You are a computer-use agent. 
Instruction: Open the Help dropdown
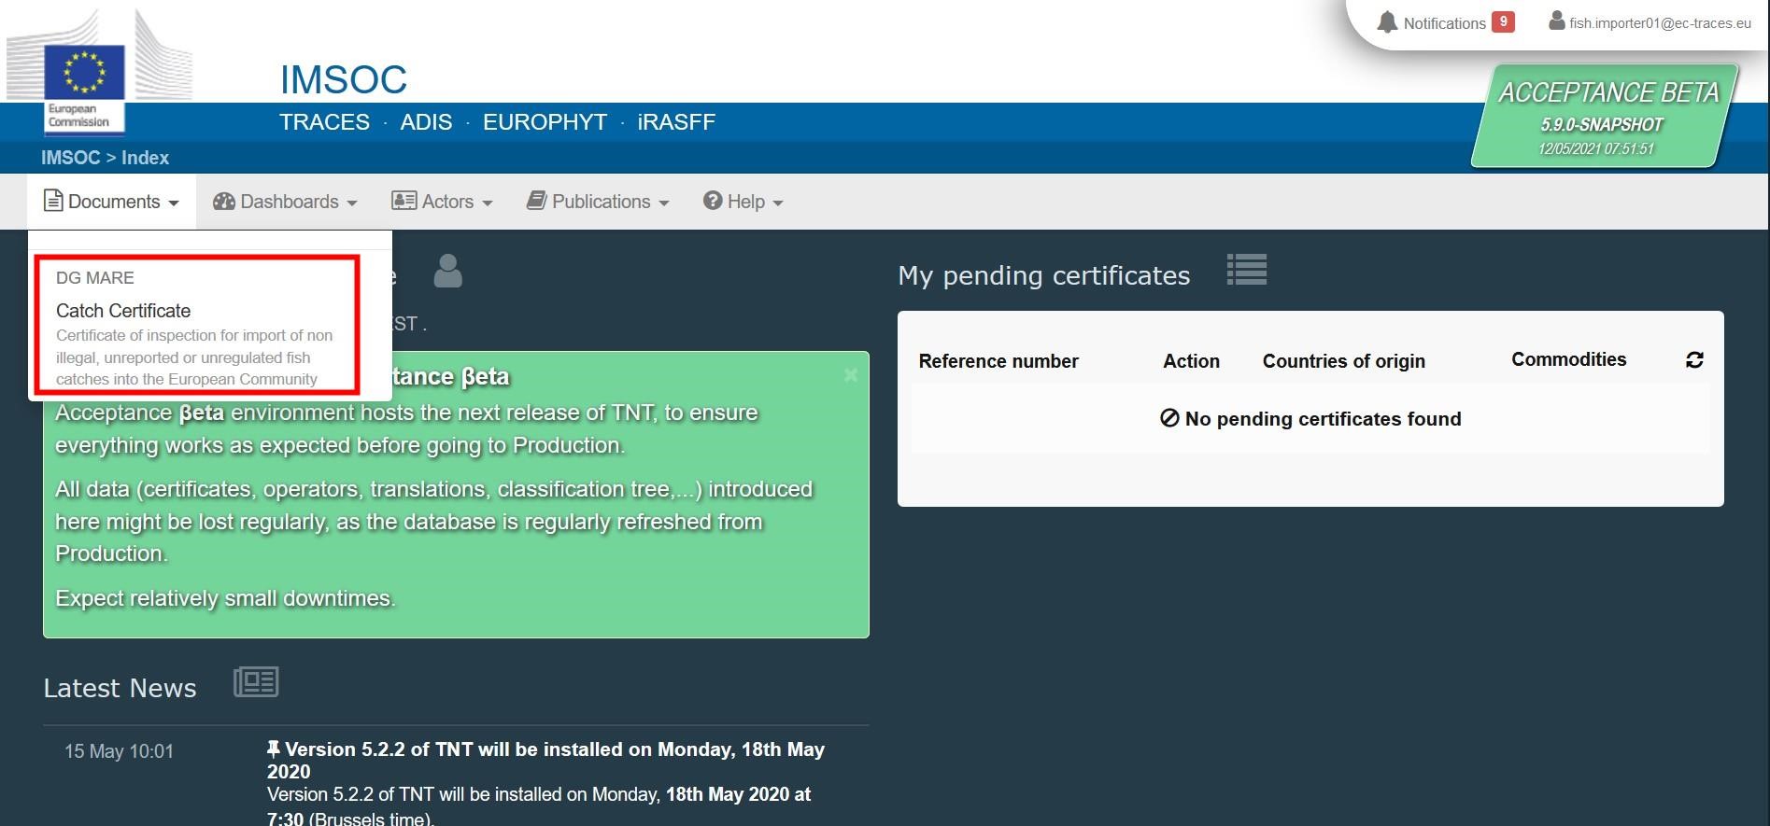(743, 202)
